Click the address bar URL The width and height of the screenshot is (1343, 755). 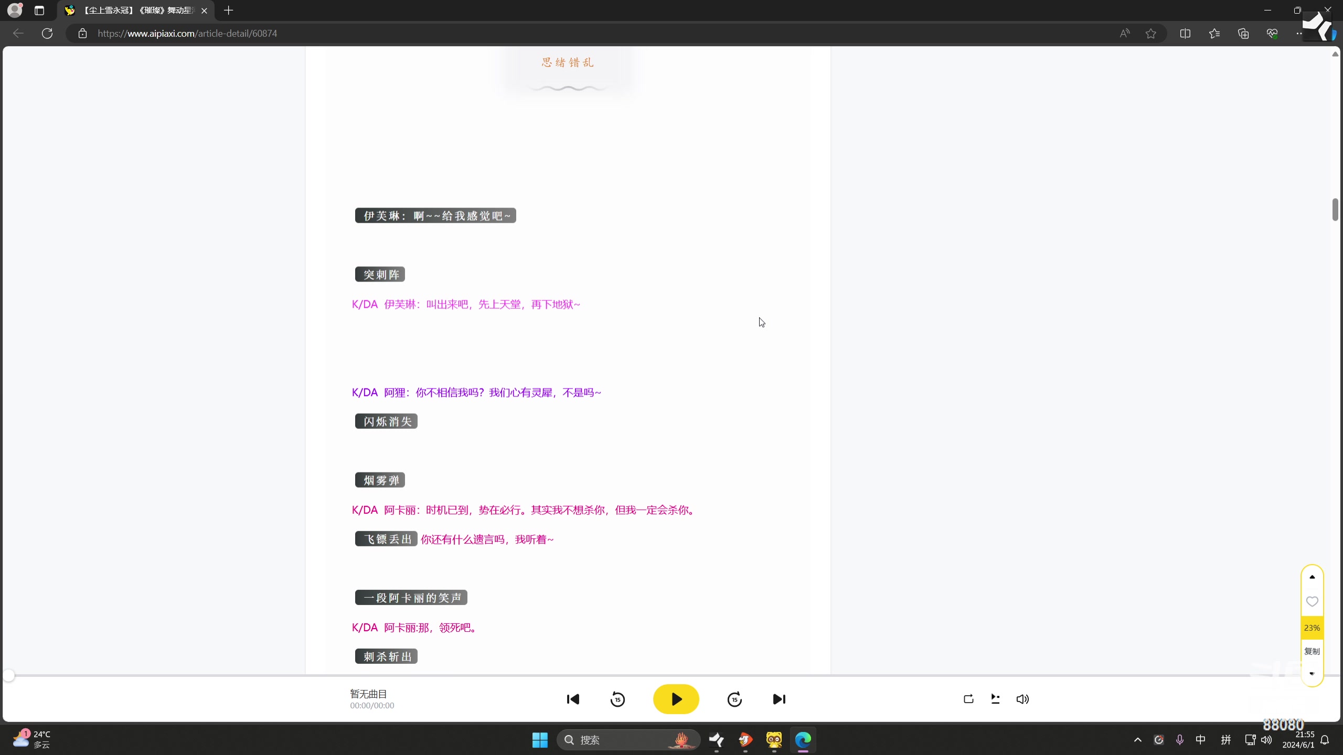[187, 34]
